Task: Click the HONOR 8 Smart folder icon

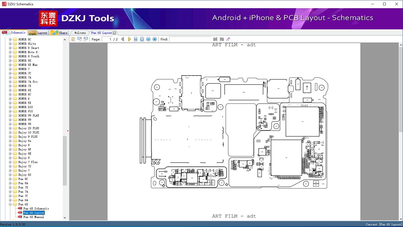Action: coord(15,48)
